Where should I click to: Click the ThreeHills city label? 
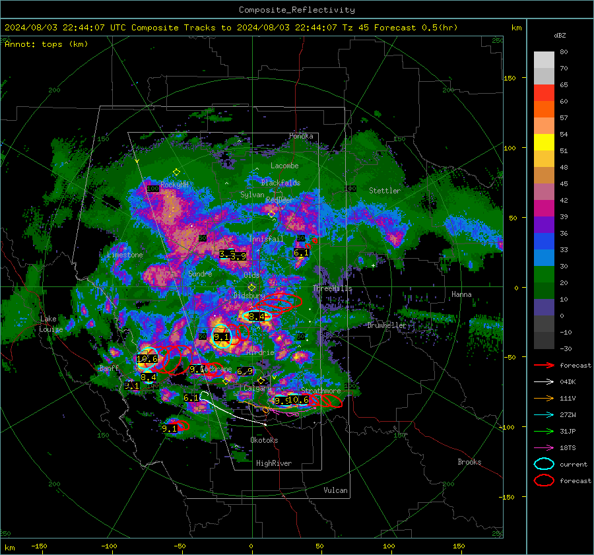tap(332, 288)
